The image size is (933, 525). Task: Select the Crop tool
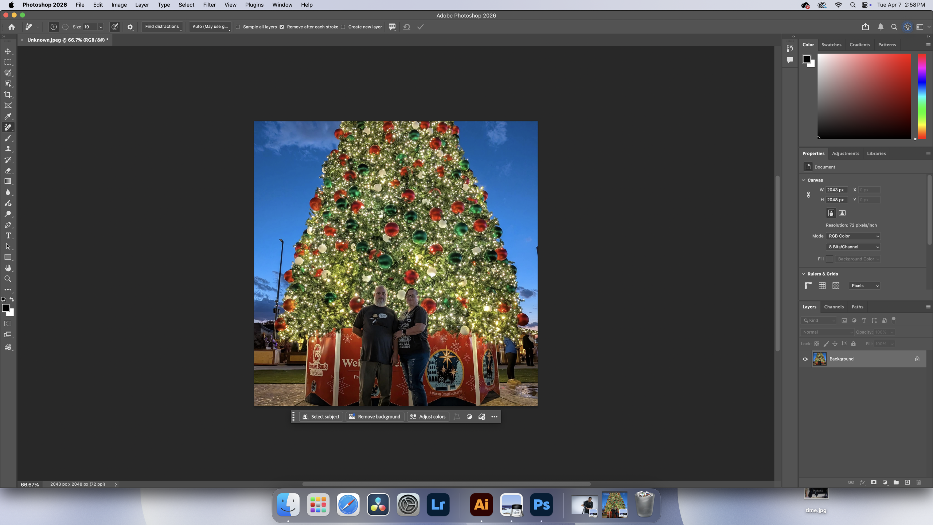(8, 94)
